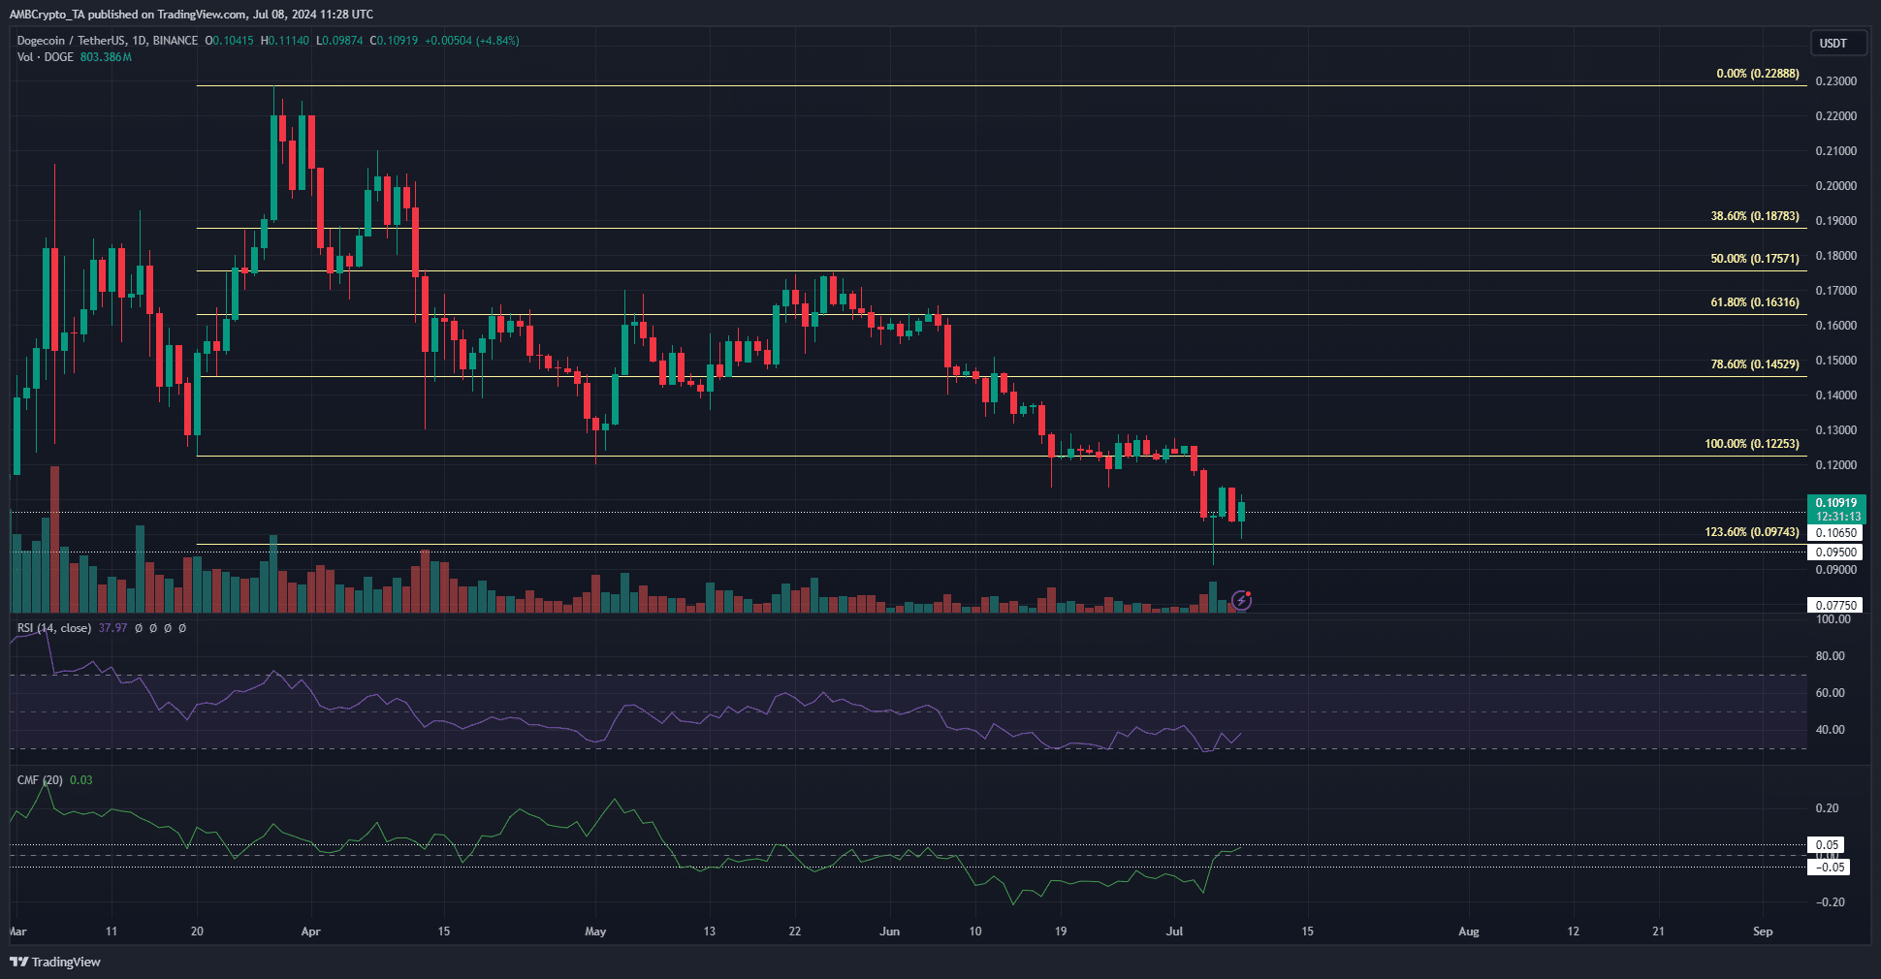Select the RSI (14, close) indicator label
Viewport: 1881px width, 979px height.
point(54,628)
